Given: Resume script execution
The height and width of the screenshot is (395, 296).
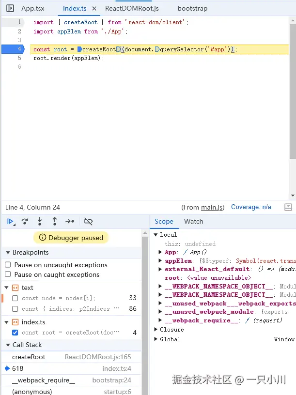Looking at the screenshot, I should pyautogui.click(x=10, y=221).
